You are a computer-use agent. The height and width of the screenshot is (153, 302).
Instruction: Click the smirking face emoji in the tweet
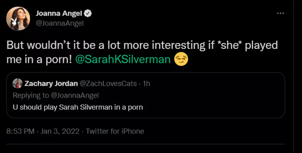[181, 59]
